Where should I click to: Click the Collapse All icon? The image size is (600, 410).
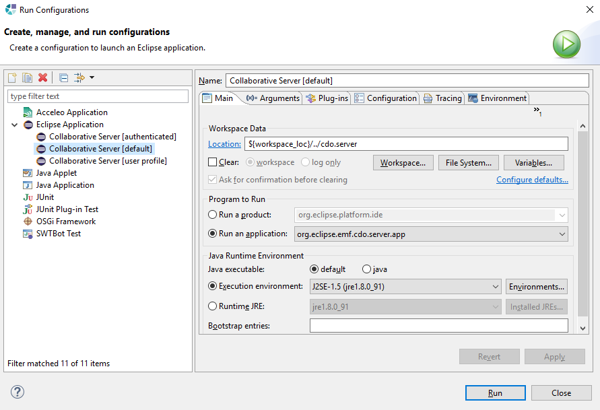click(63, 78)
